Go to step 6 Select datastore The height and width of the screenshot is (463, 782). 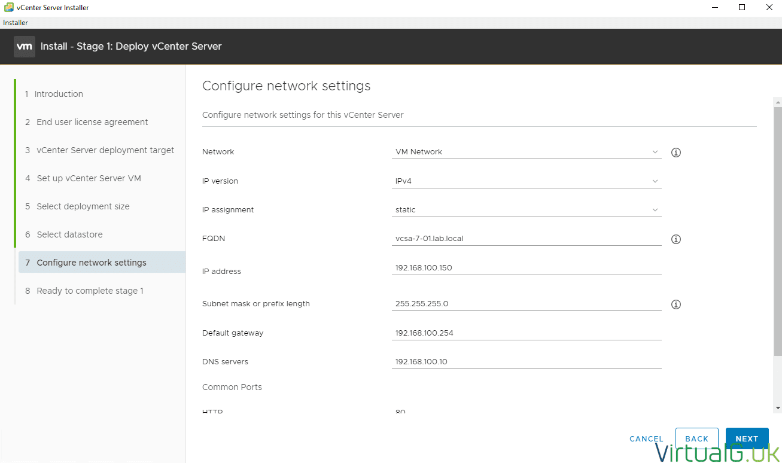pos(63,234)
